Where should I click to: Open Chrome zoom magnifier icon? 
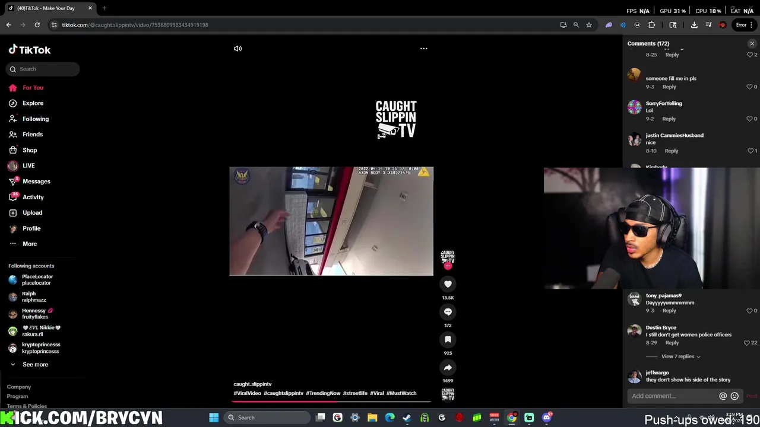(576, 25)
